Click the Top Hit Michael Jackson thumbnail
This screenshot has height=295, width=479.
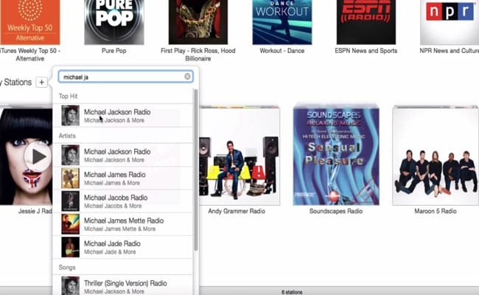point(70,116)
